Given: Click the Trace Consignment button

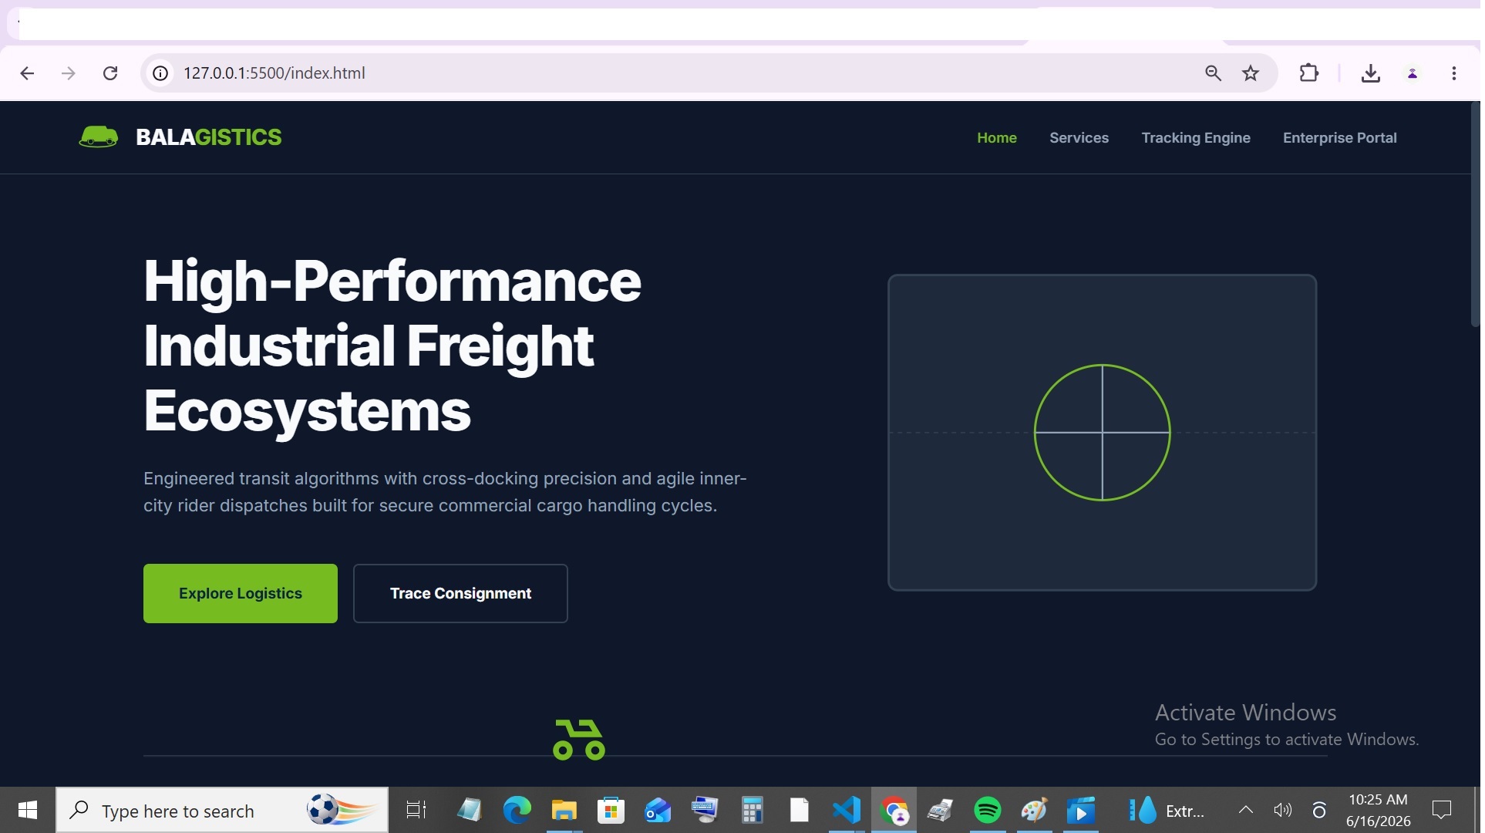Looking at the screenshot, I should [460, 593].
